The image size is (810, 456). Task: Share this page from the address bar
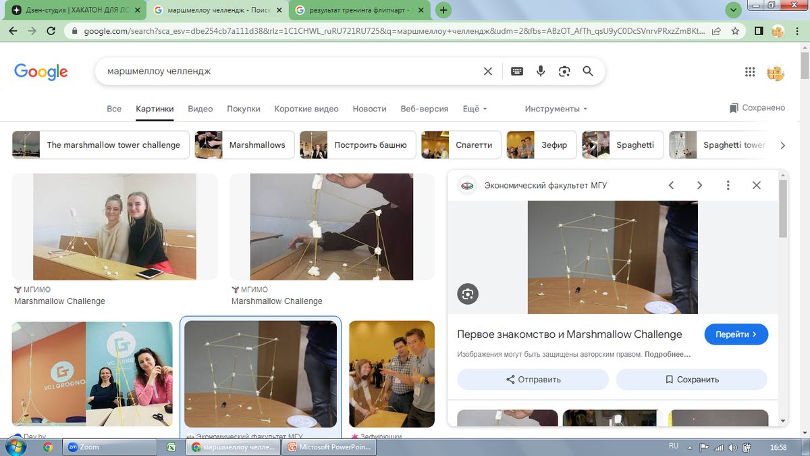tap(716, 31)
